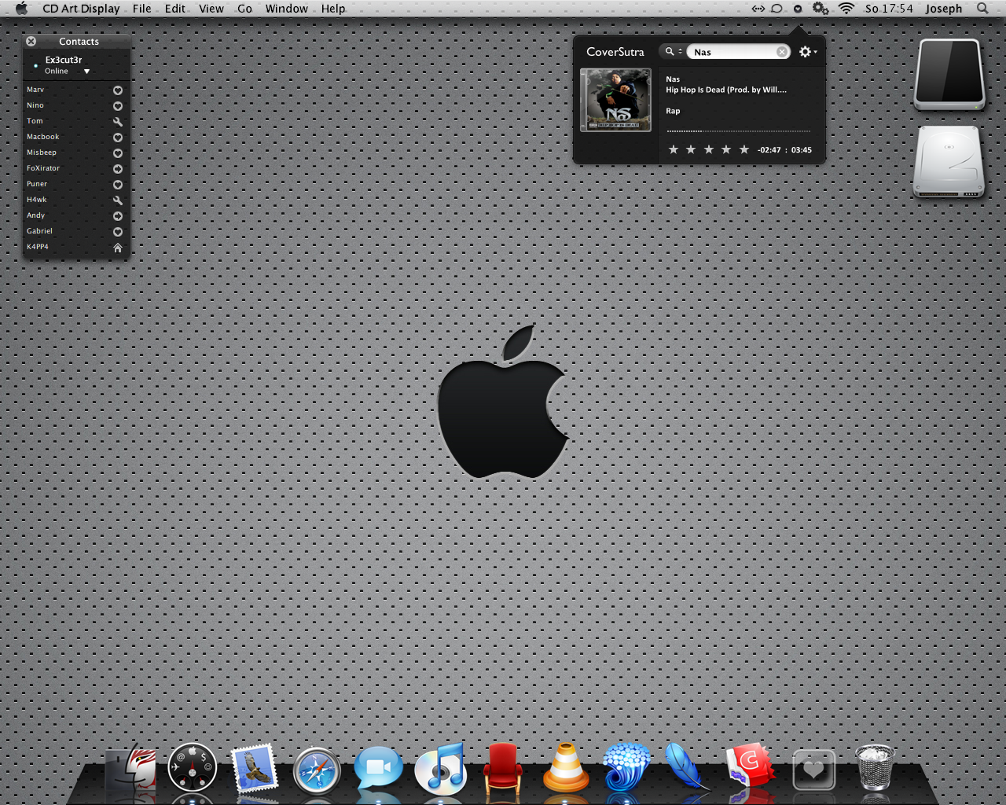
Task: Click the gears icon in menu bar
Action: (821, 9)
